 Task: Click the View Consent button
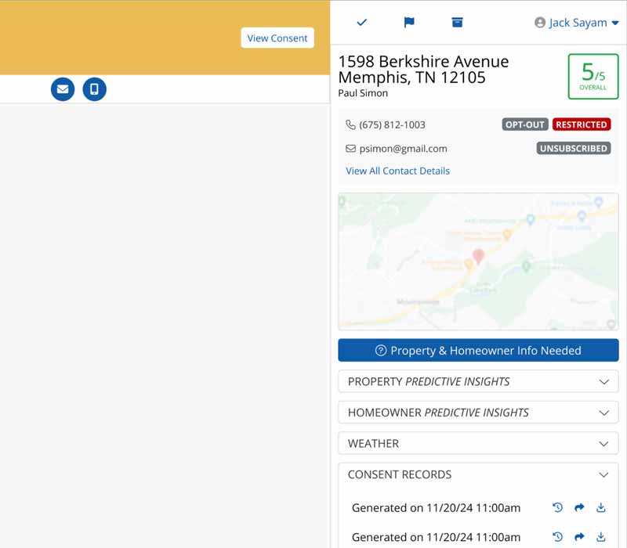[x=277, y=38]
